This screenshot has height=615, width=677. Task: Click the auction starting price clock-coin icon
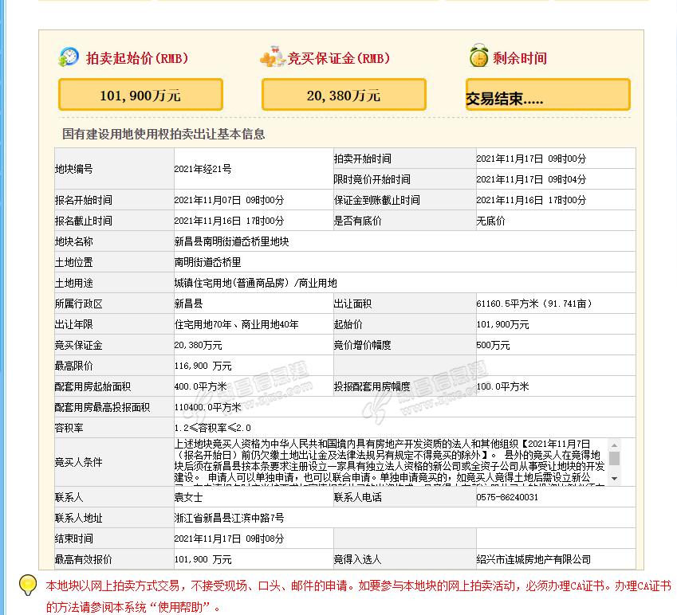pyautogui.click(x=69, y=57)
